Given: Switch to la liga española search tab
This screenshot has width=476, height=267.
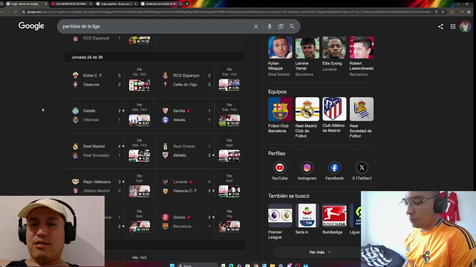Looking at the screenshot, I should click(116, 4).
